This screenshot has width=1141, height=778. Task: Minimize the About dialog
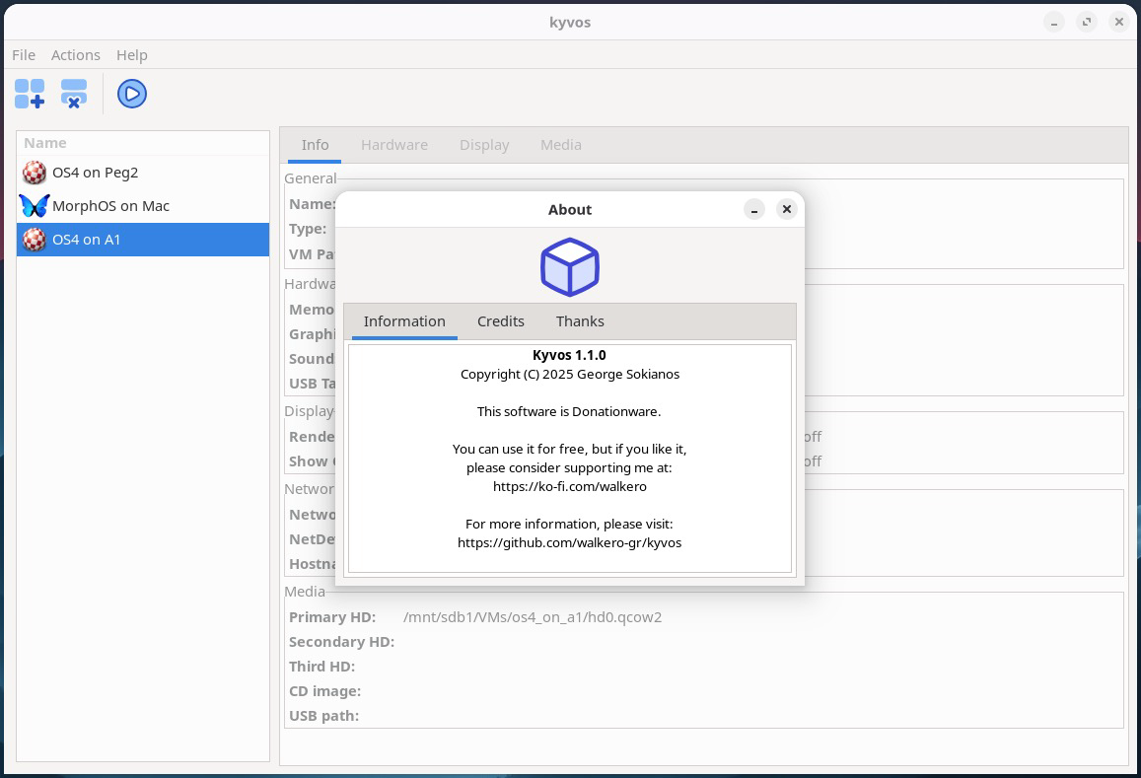[754, 209]
